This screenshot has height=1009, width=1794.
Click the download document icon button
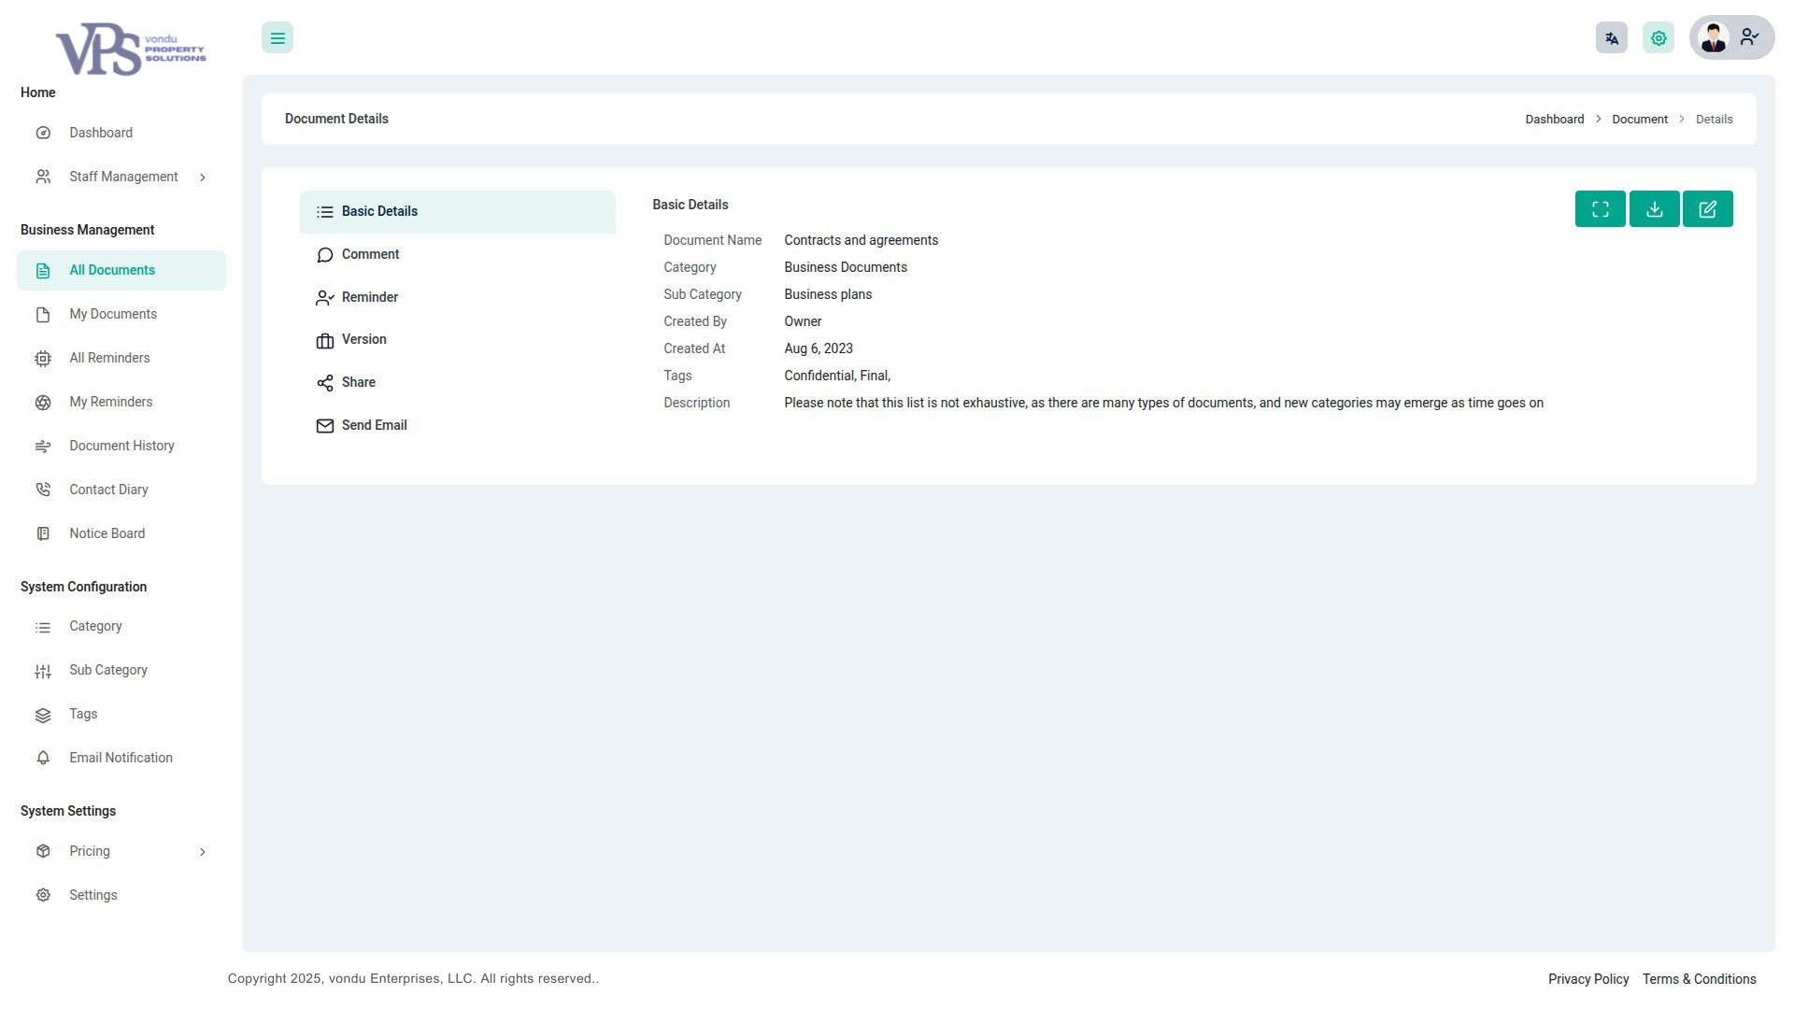[1654, 209]
